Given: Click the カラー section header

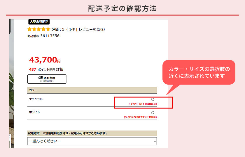Looking at the screenshot, I should tap(92, 90).
